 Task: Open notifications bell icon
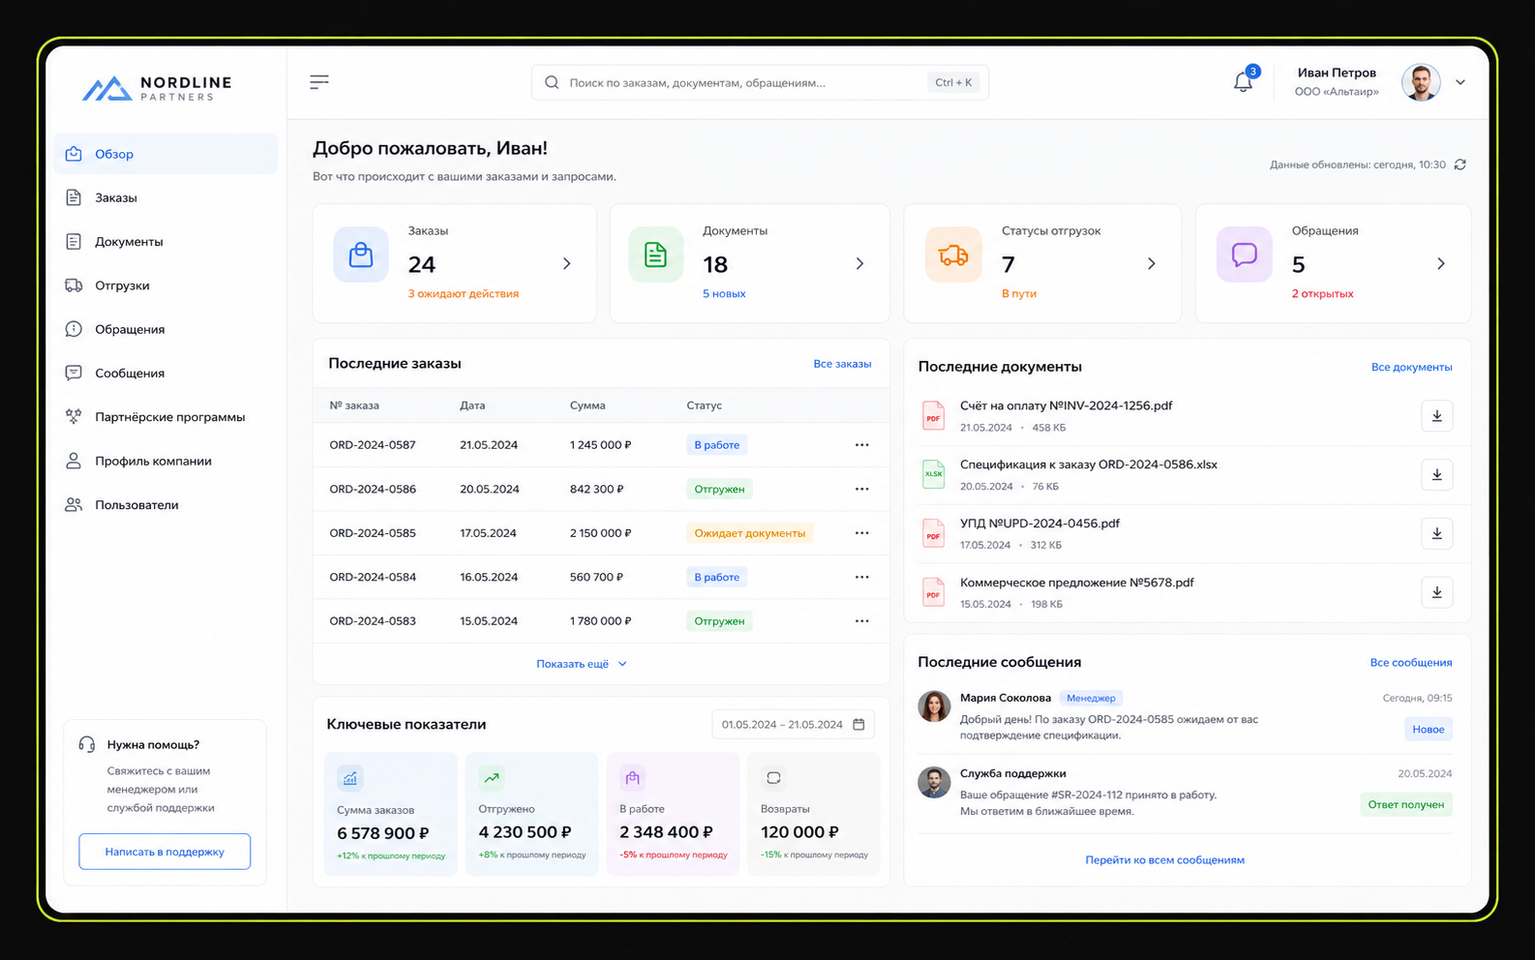(x=1244, y=82)
